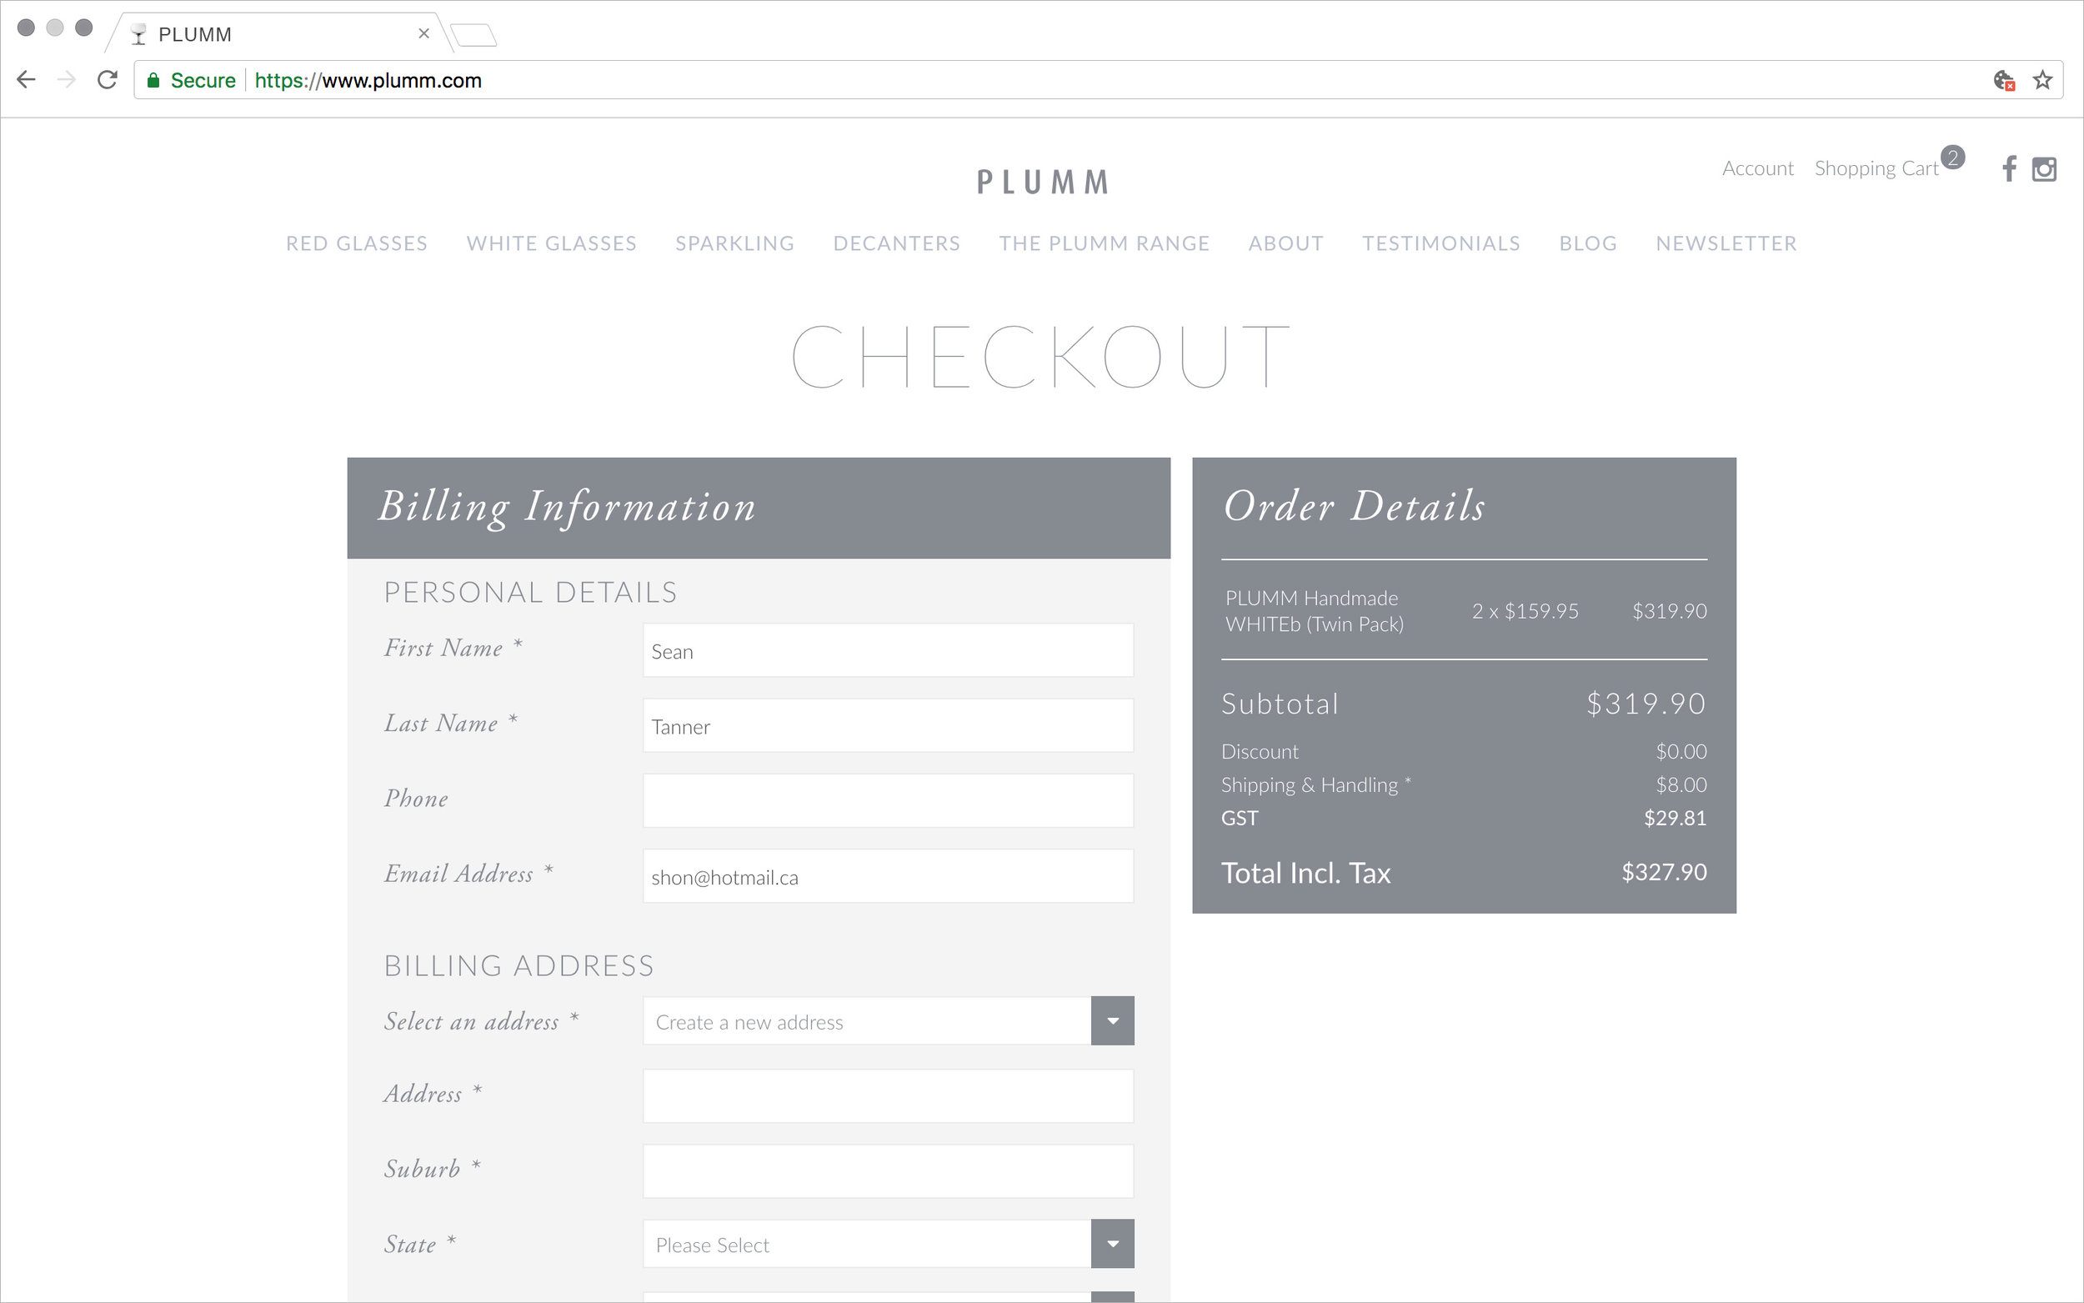Click the First Name field

pos(889,650)
